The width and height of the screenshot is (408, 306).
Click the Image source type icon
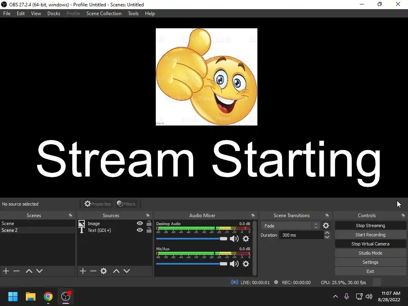[x=82, y=223]
